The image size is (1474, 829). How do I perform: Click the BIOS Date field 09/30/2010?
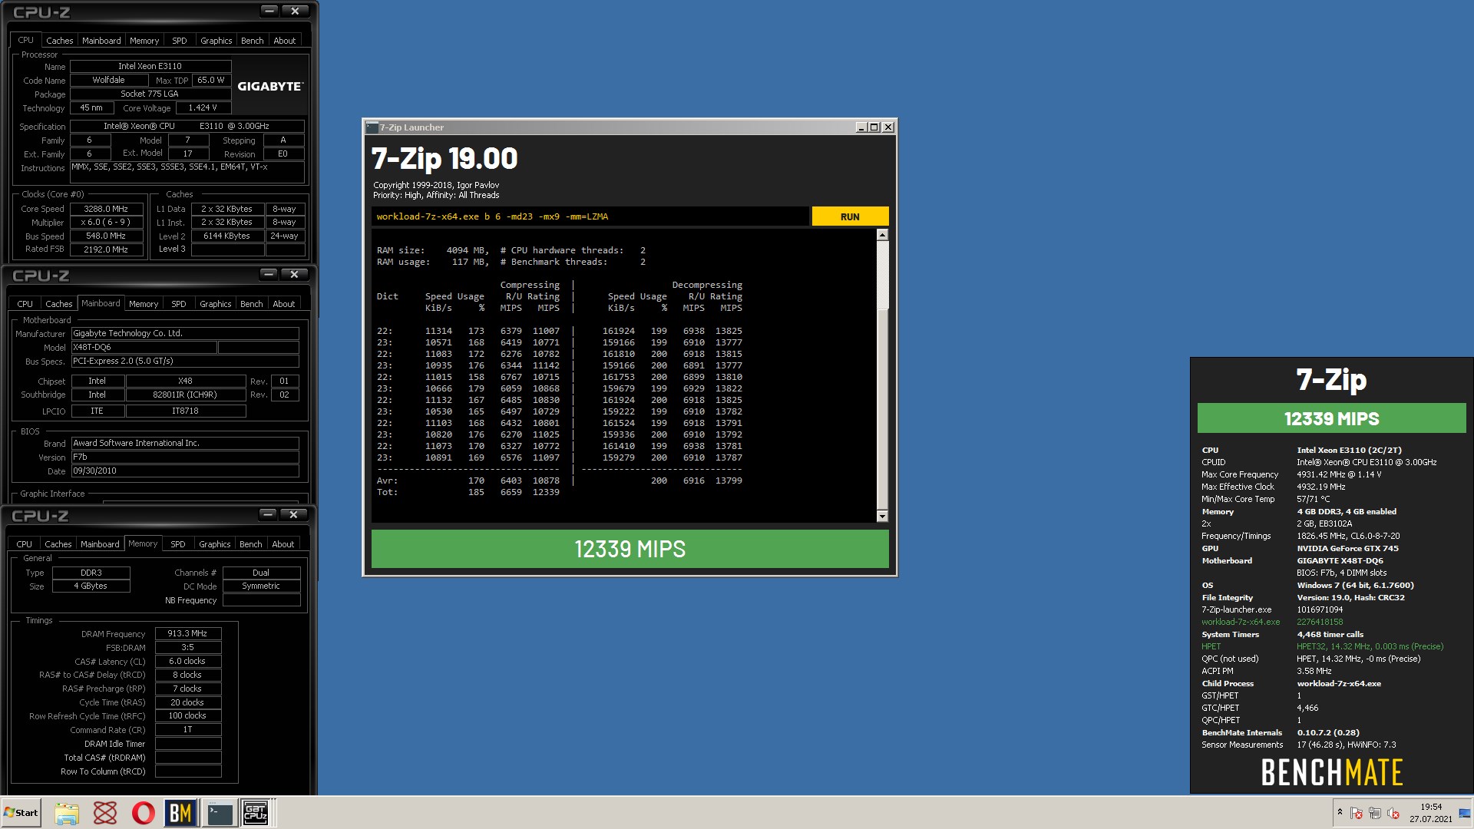185,471
